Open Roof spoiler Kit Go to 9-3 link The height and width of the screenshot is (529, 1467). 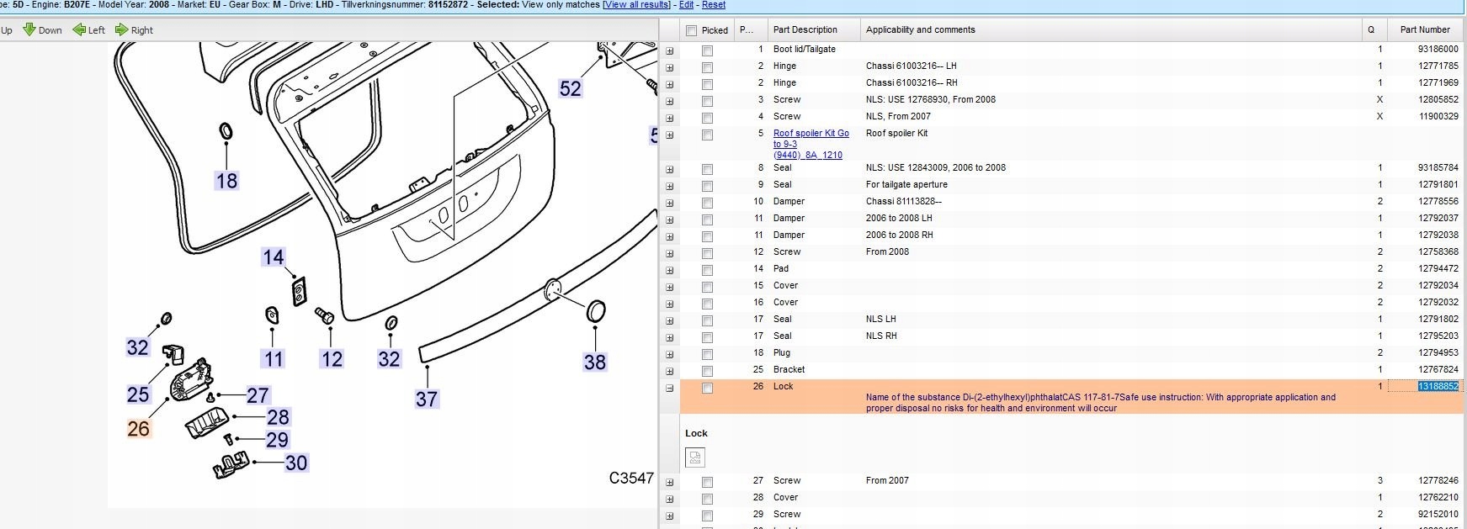pos(811,144)
